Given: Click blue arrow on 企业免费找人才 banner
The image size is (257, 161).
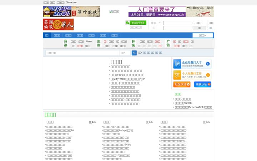Looking at the screenshot, I should click(x=208, y=64).
